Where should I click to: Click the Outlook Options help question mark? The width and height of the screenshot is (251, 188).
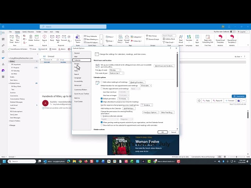(170, 48)
